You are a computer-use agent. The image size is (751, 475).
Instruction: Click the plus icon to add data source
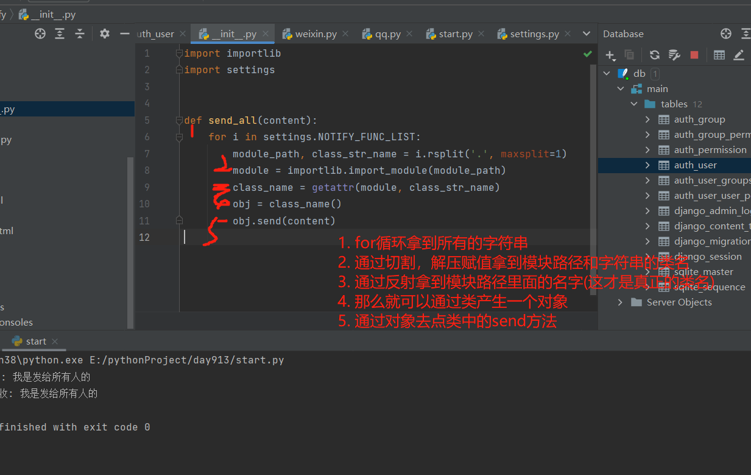610,55
